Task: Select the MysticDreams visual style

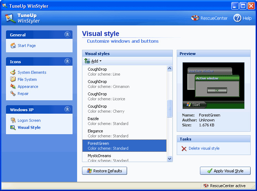Action: 124,157
